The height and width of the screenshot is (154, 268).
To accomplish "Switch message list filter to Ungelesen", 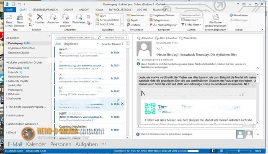I will [71, 44].
